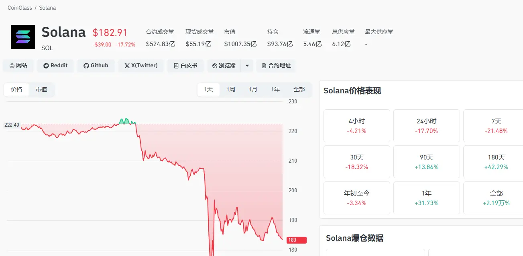Click the 年初至今 performance card
523x256 pixels.
(x=357, y=198)
